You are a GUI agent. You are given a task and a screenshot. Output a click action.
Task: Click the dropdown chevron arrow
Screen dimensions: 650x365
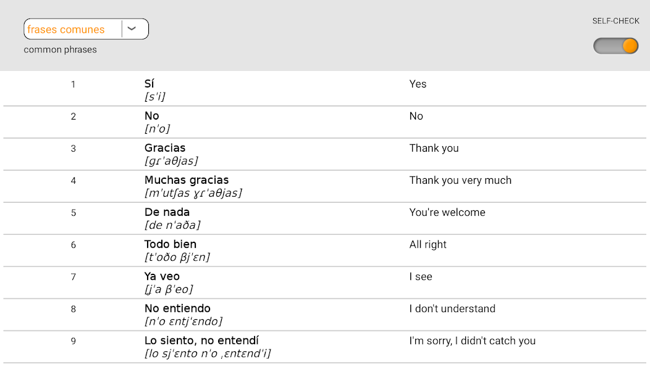pos(132,29)
